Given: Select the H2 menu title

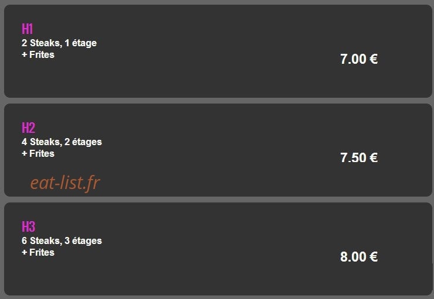Looking at the screenshot, I should (29, 128).
